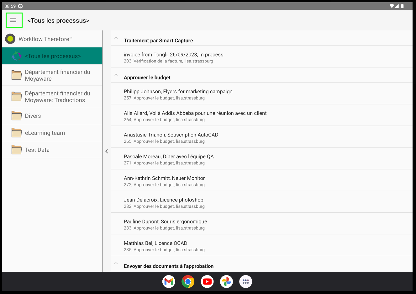416x294 pixels.
Task: Open Ann-Kathrin Schmitt Neuer Monitor item
Action: click(262, 181)
